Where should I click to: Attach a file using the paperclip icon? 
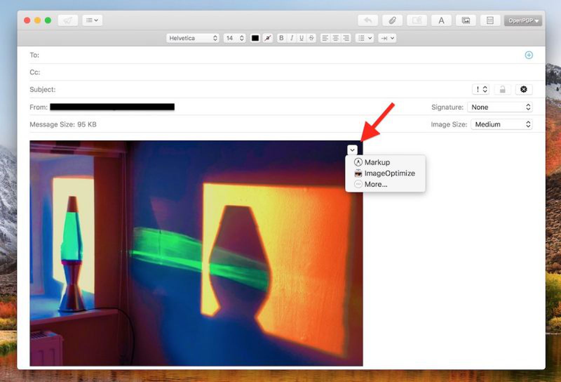[x=392, y=20]
